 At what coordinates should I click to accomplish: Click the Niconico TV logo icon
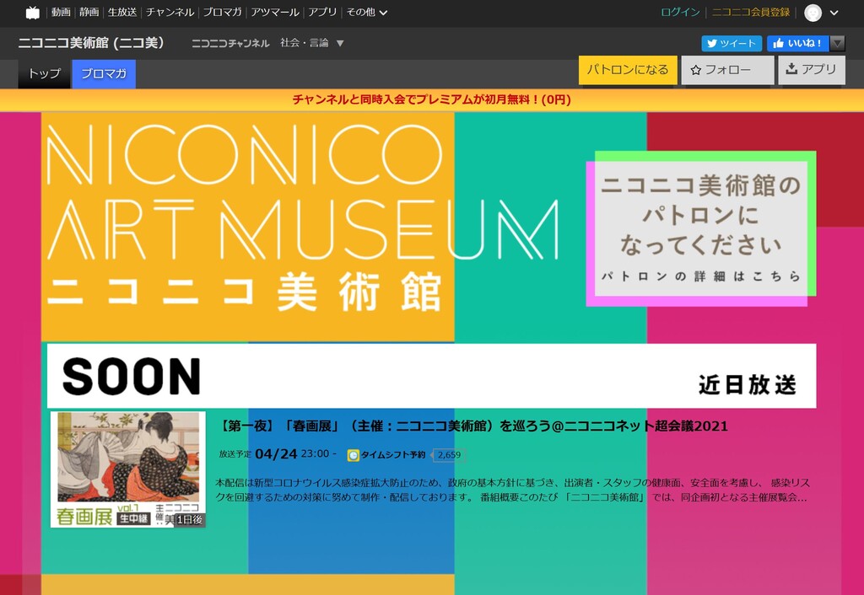[x=33, y=13]
